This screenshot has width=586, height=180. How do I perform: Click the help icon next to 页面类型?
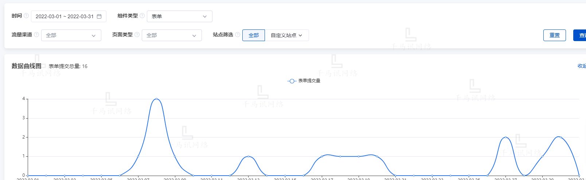(137, 35)
